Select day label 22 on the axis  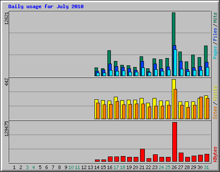(x=148, y=167)
